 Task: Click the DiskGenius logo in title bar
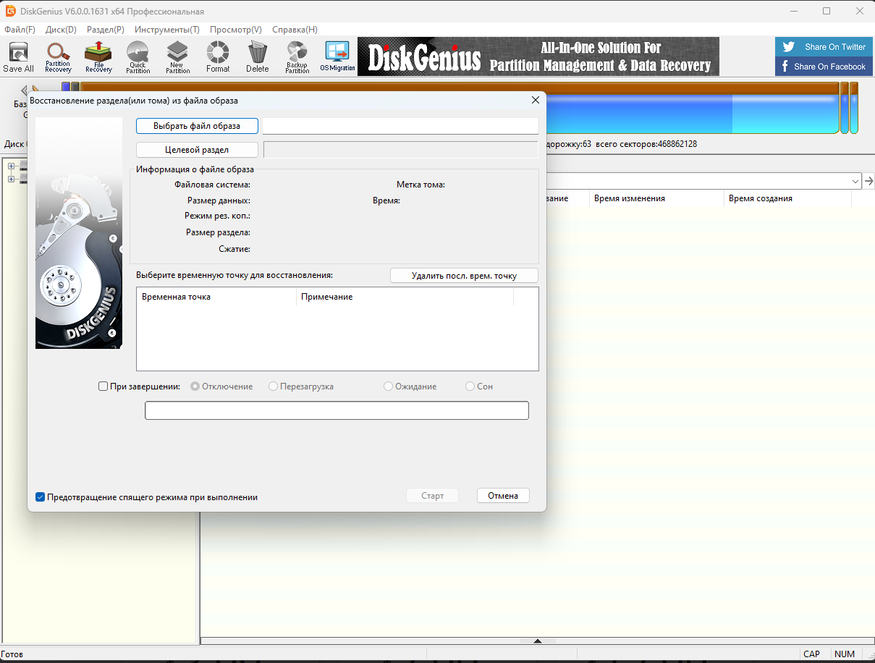(11, 11)
